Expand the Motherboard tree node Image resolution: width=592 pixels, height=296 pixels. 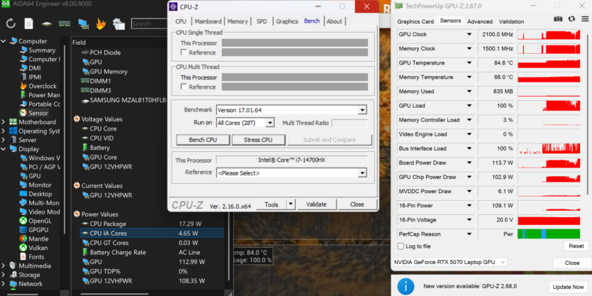click(x=4, y=122)
